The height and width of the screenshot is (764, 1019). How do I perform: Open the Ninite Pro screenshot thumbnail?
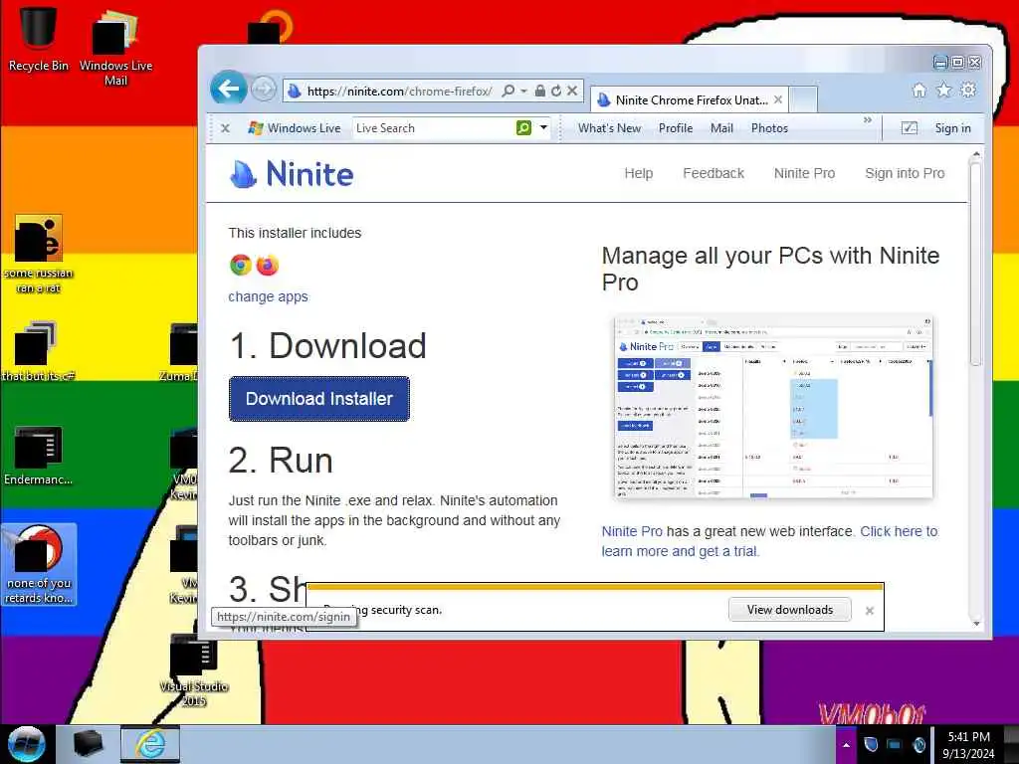click(772, 407)
